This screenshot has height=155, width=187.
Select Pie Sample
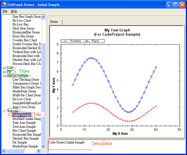pyautogui.click(x=20, y=142)
